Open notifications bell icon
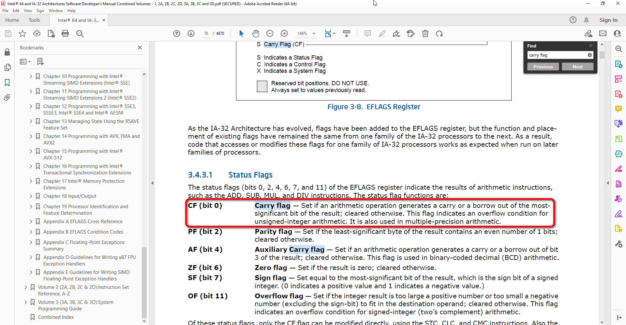 pyautogui.click(x=586, y=20)
